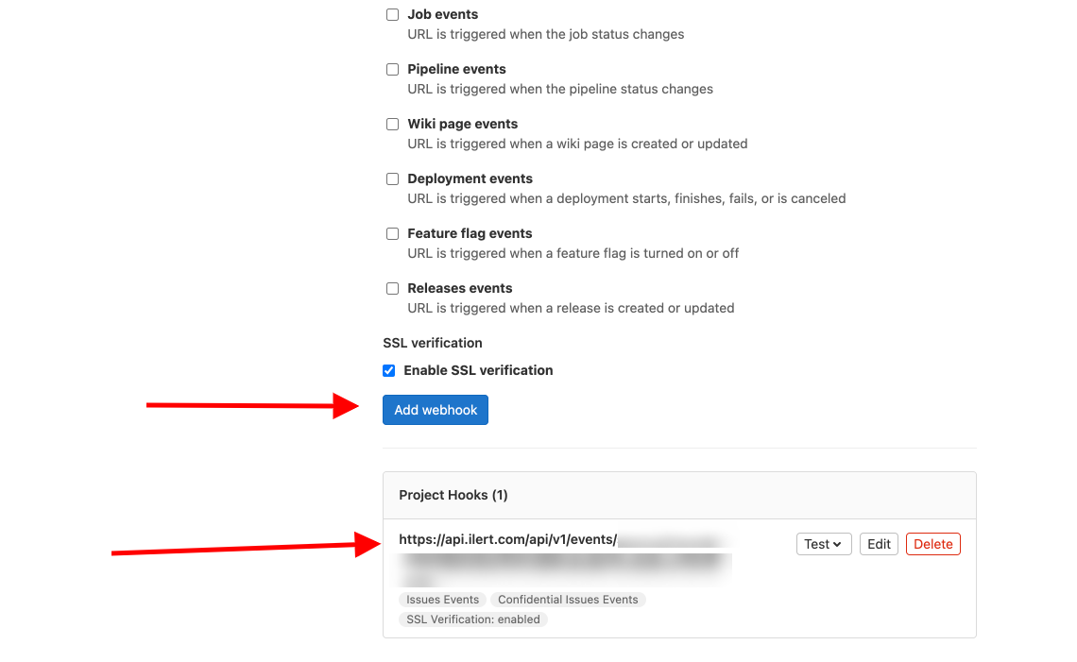Click the description text under Deployment events
This screenshot has height=662, width=1077.
626,199
